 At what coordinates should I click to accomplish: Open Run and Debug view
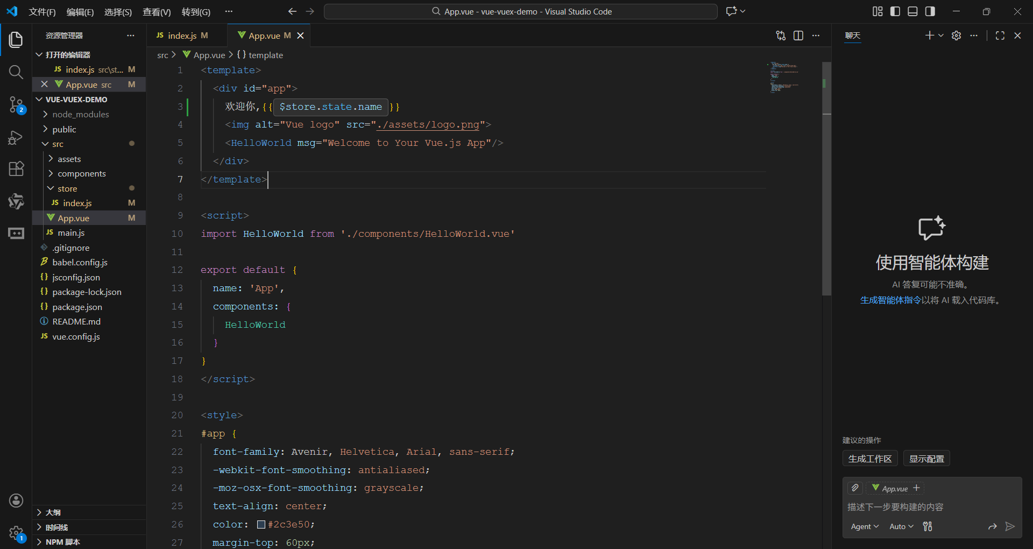[16, 138]
